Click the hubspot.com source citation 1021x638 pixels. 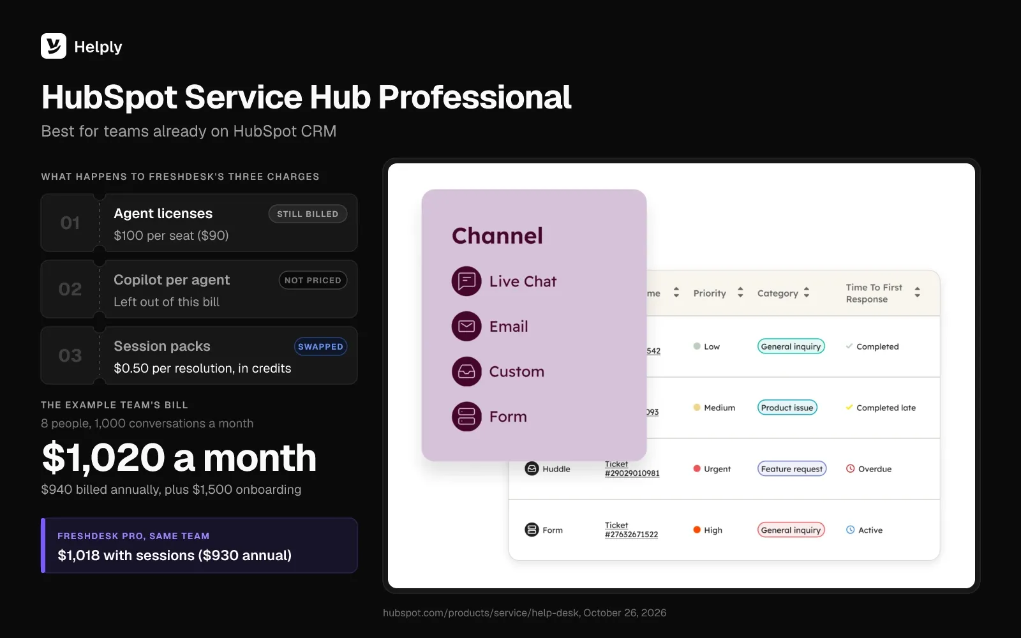(x=525, y=612)
